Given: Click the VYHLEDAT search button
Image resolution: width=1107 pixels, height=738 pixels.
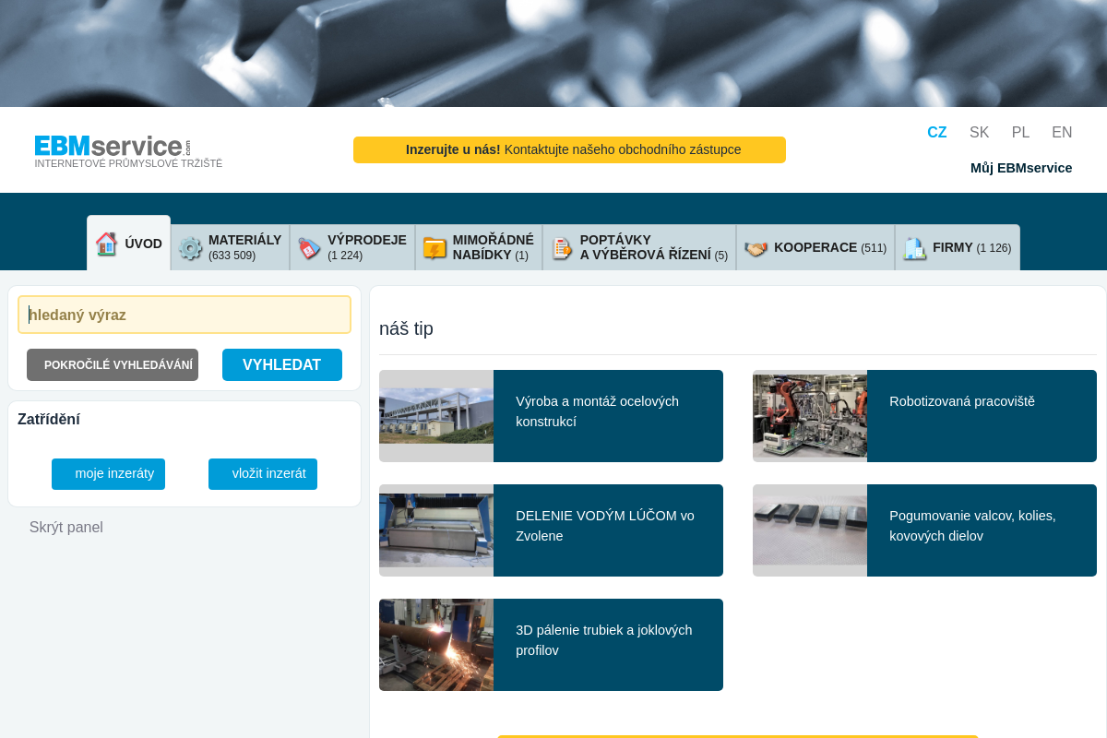Looking at the screenshot, I should click(x=282, y=364).
